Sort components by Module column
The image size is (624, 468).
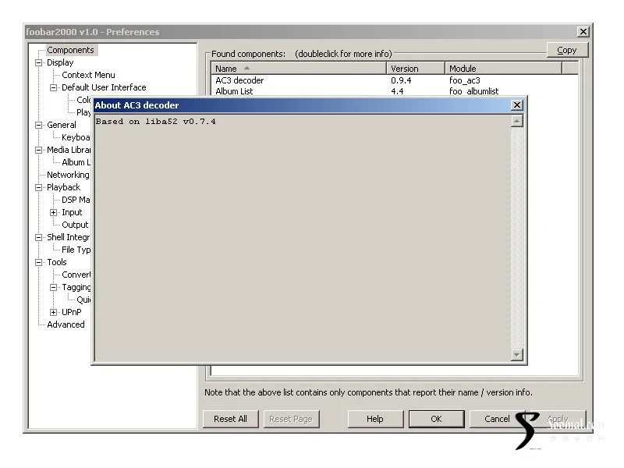(x=503, y=69)
